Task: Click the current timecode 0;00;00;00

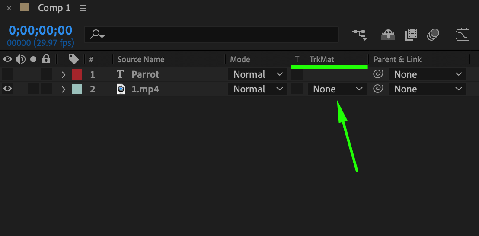Action: pyautogui.click(x=41, y=30)
